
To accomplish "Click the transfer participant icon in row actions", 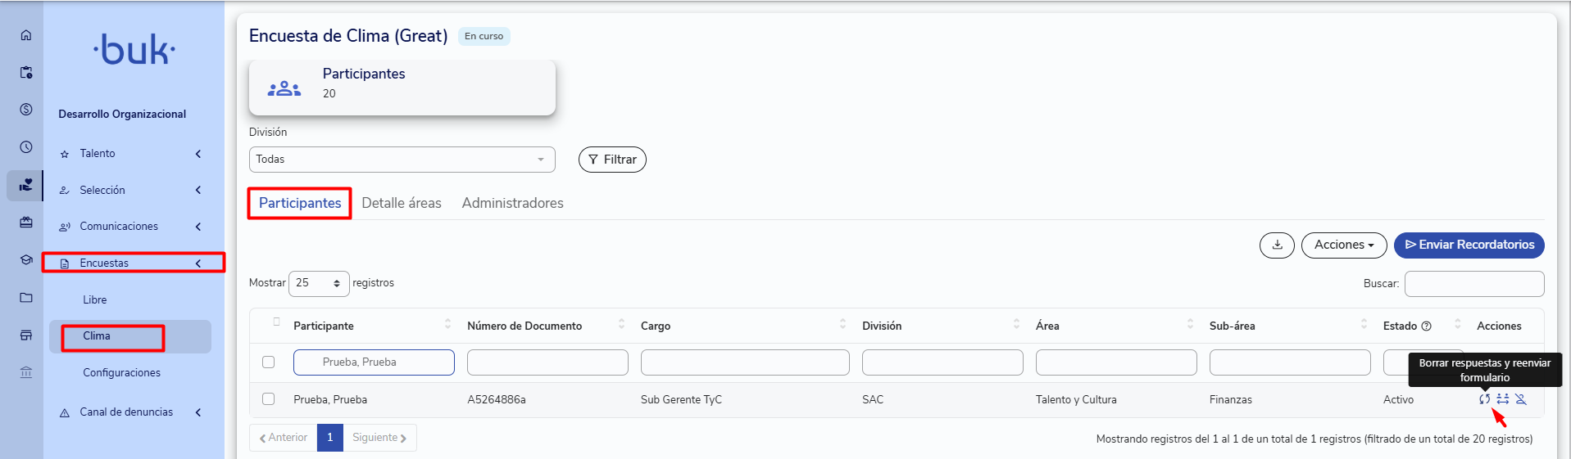I will 1503,399.
